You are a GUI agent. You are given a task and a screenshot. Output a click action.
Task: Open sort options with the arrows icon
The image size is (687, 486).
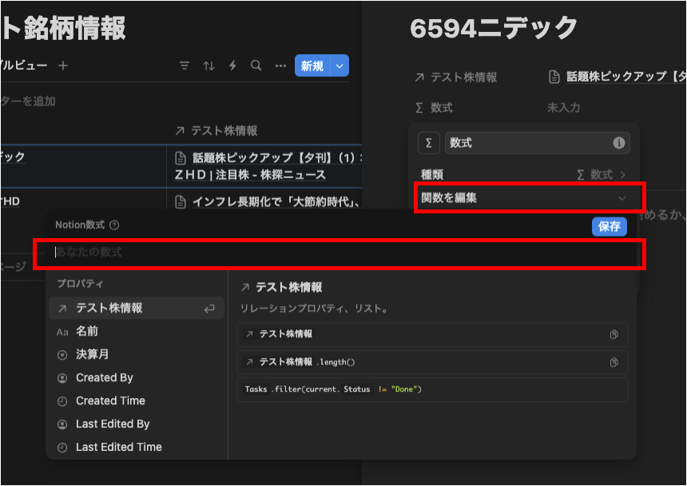point(208,66)
